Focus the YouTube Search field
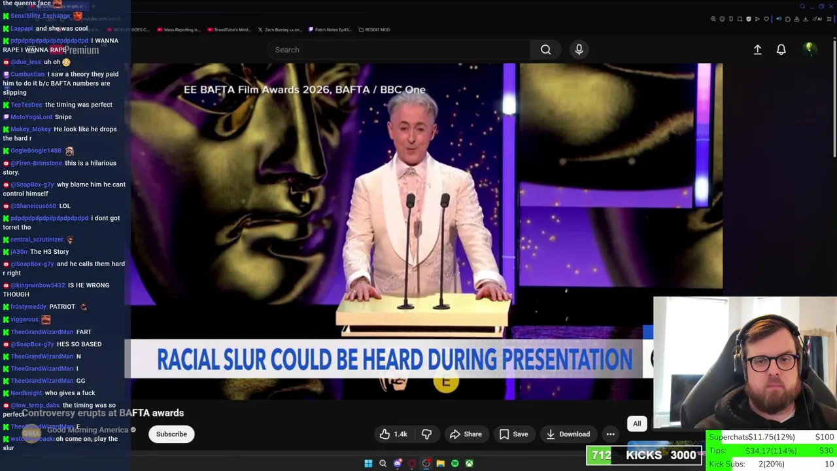 [x=399, y=50]
